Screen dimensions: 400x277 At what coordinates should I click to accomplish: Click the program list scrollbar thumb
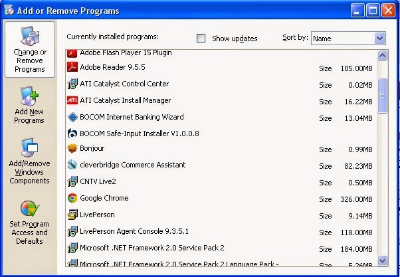382,96
